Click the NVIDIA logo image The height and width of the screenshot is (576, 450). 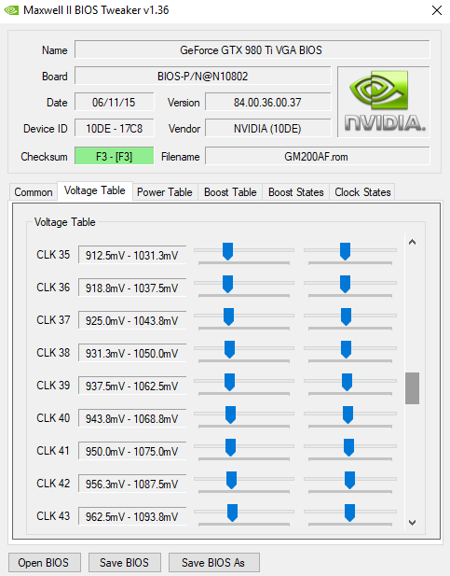click(x=384, y=102)
